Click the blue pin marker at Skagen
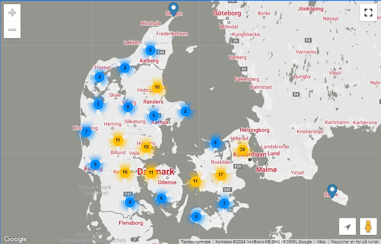 (x=174, y=9)
